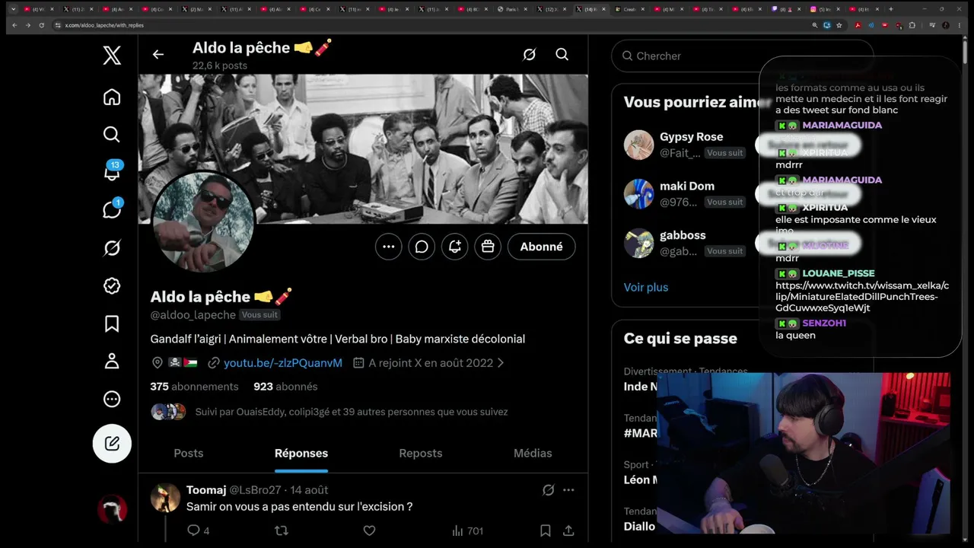974x548 pixels.
Task: Open Messages chat icon in sidebar
Action: [112, 210]
